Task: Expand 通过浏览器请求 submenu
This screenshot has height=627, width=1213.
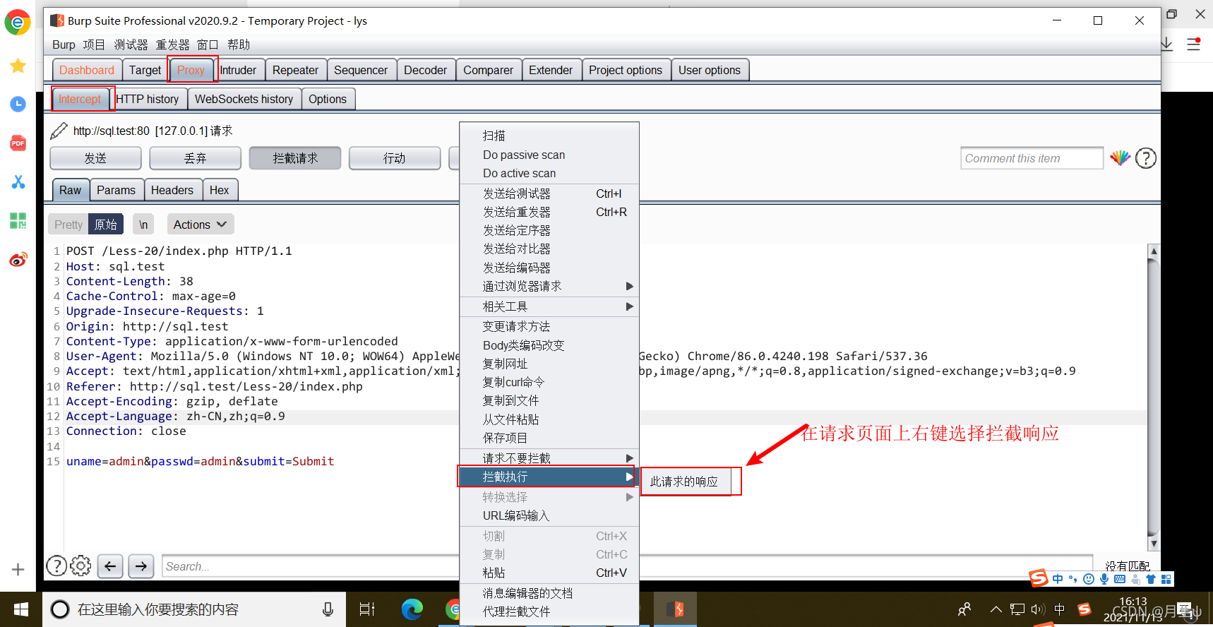Action: click(549, 286)
